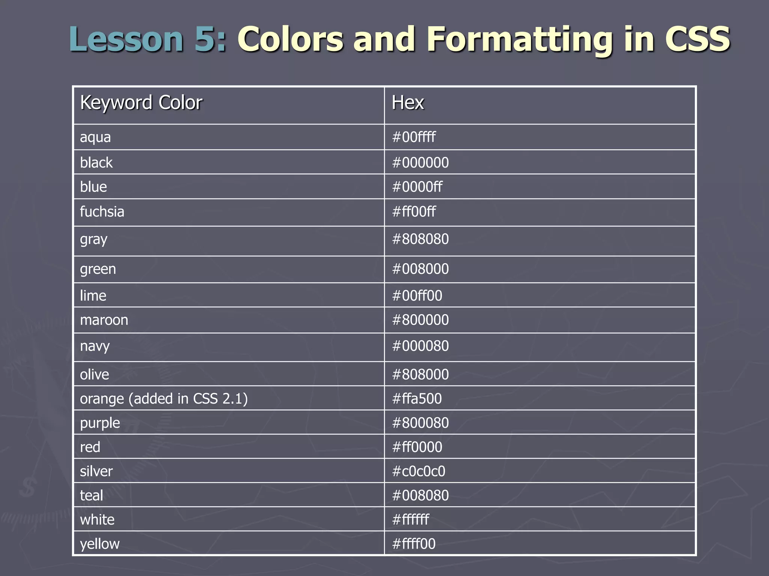Select the 'gray' keyword cell
769x576 pixels.
pyautogui.click(x=93, y=239)
